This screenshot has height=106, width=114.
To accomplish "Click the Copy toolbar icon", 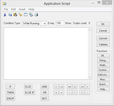I will pos(10,15).
